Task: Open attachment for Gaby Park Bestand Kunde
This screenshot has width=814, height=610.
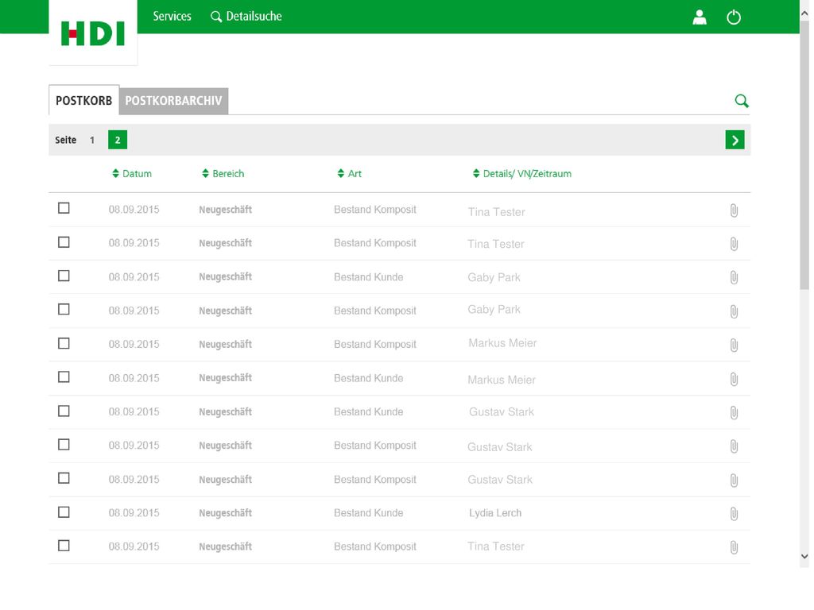Action: pos(734,277)
